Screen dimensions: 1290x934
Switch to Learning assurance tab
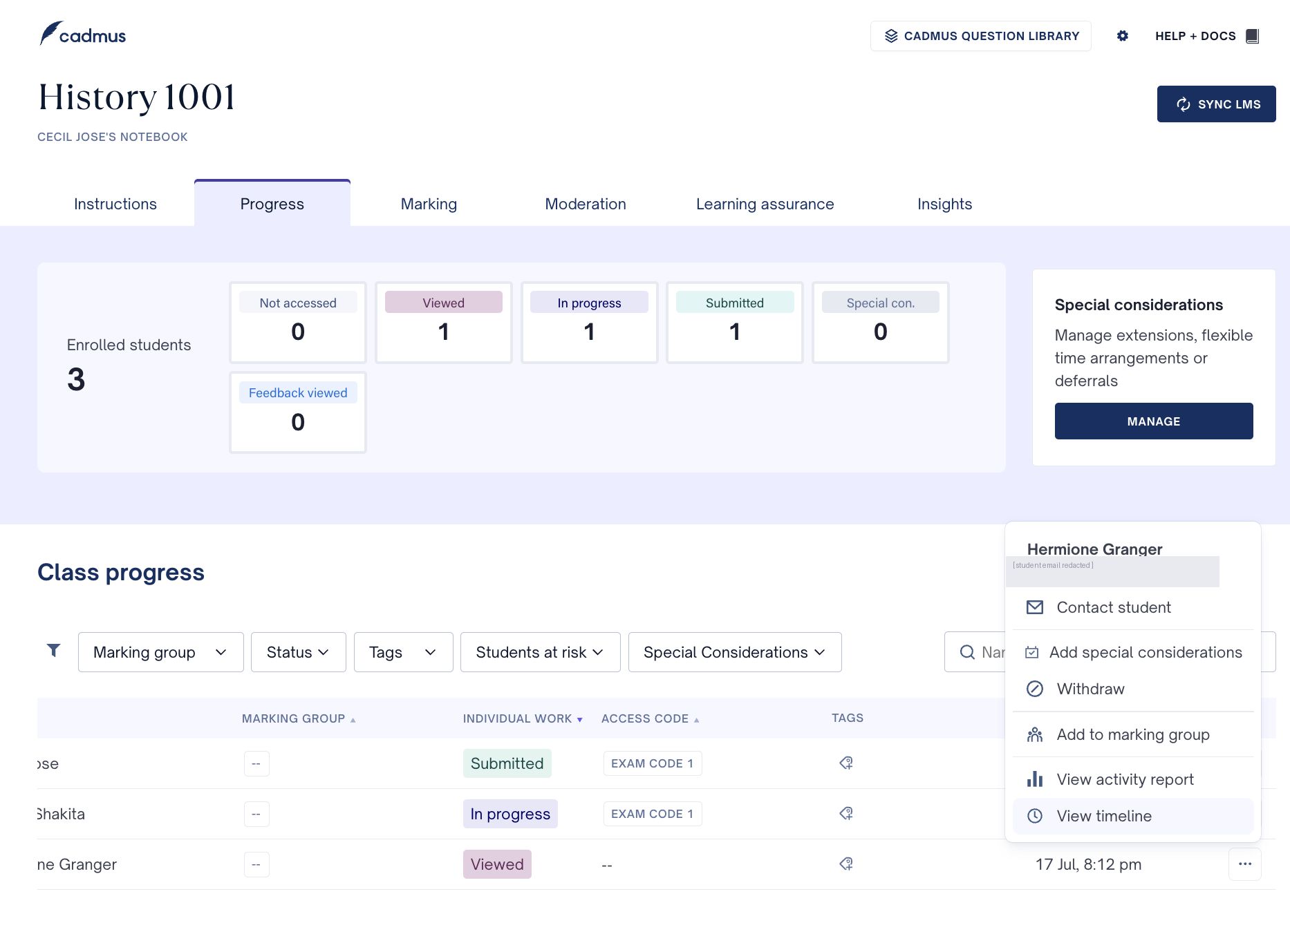tap(765, 204)
